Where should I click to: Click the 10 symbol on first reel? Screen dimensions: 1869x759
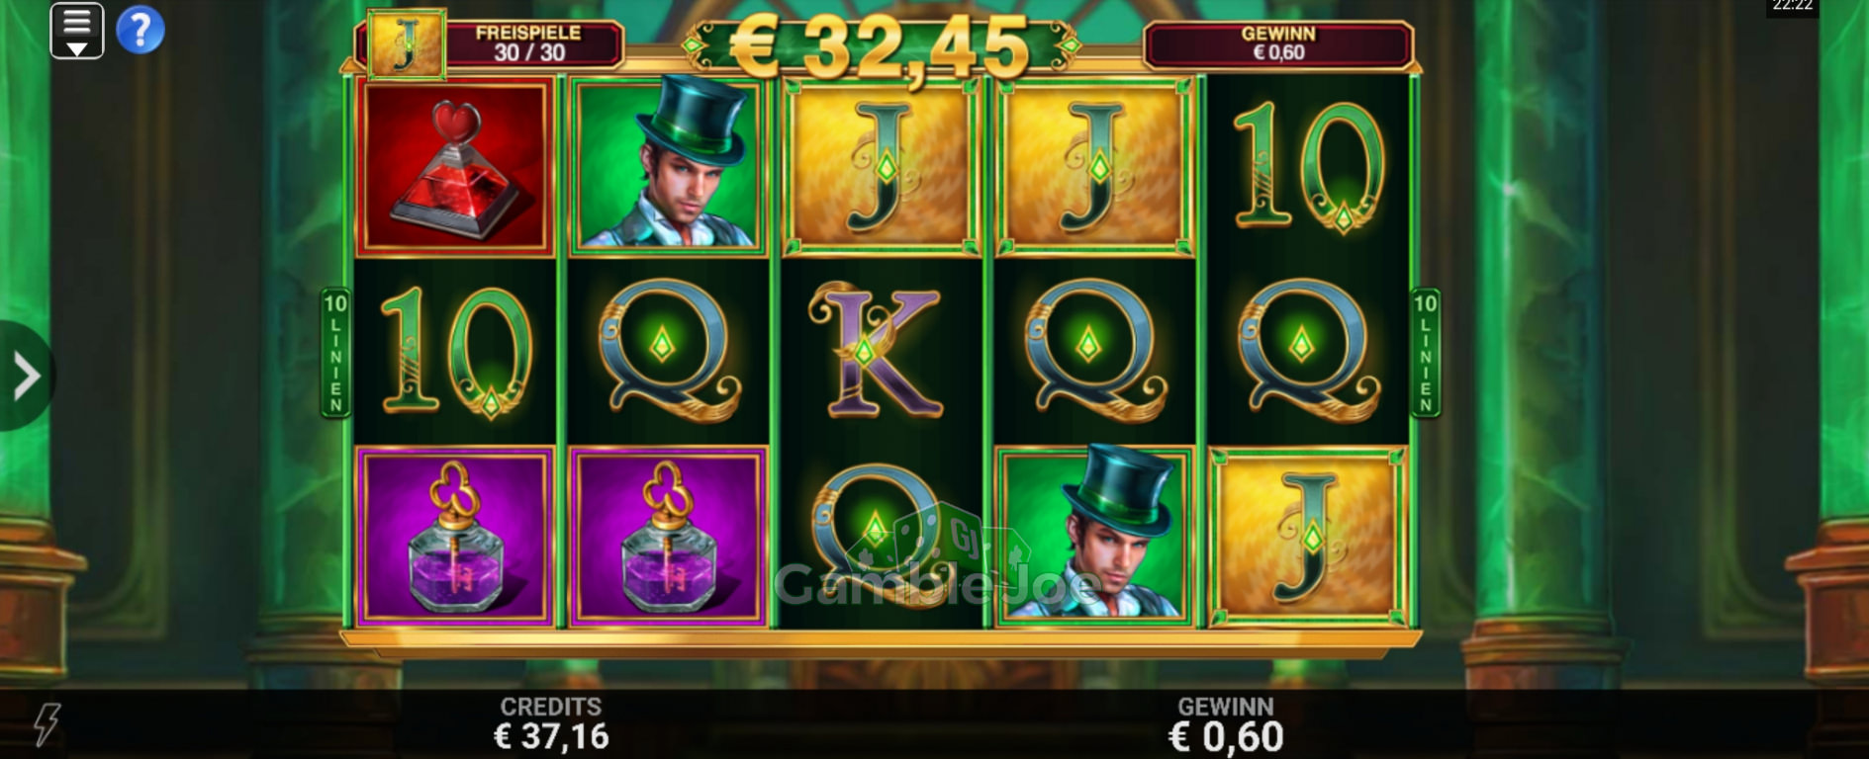pos(454,350)
